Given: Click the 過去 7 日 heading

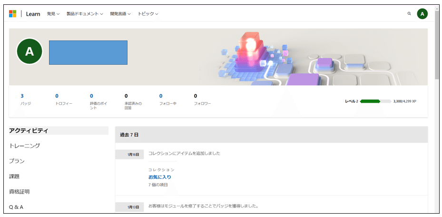Looking at the screenshot, I should click(129, 135).
